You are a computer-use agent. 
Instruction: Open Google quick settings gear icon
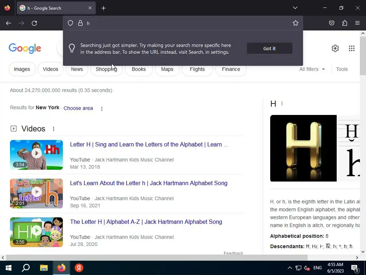click(x=335, y=48)
